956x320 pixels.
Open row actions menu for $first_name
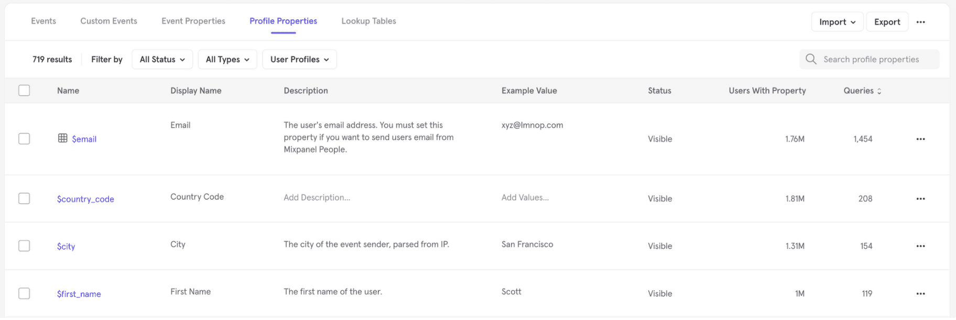click(x=920, y=294)
